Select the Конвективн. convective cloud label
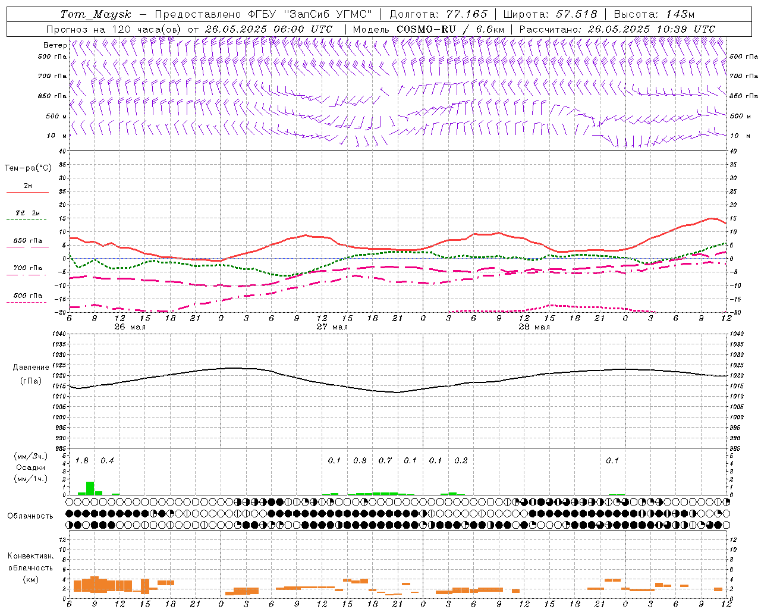The width and height of the screenshot is (761, 609). click(31, 556)
